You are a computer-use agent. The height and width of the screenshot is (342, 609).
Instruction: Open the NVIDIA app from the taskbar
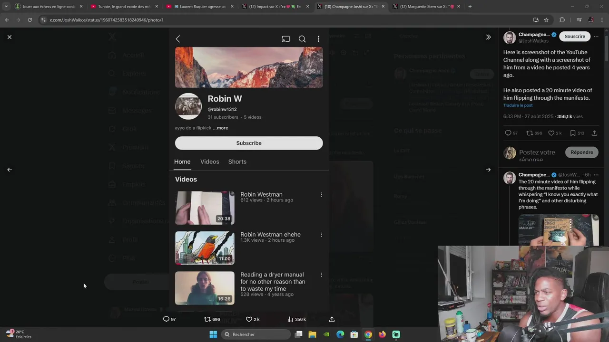(326, 334)
